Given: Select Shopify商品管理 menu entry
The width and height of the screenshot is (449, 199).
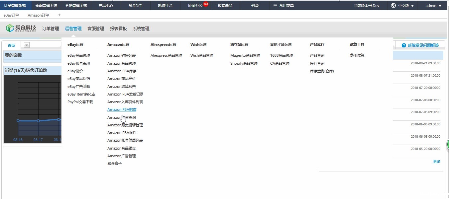Looking at the screenshot, I should pos(244,63).
